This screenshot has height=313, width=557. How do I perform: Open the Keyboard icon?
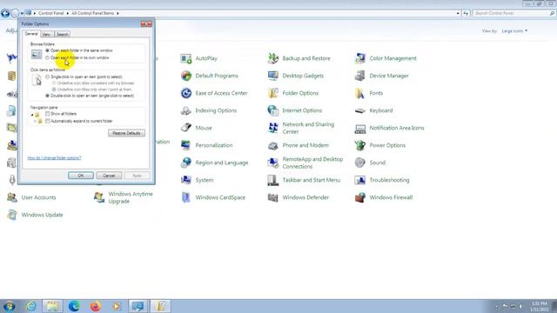click(360, 110)
